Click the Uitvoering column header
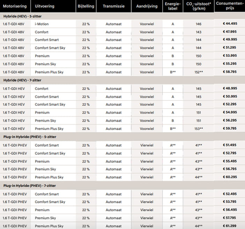The width and height of the screenshot is (245, 229). coord(45,6)
